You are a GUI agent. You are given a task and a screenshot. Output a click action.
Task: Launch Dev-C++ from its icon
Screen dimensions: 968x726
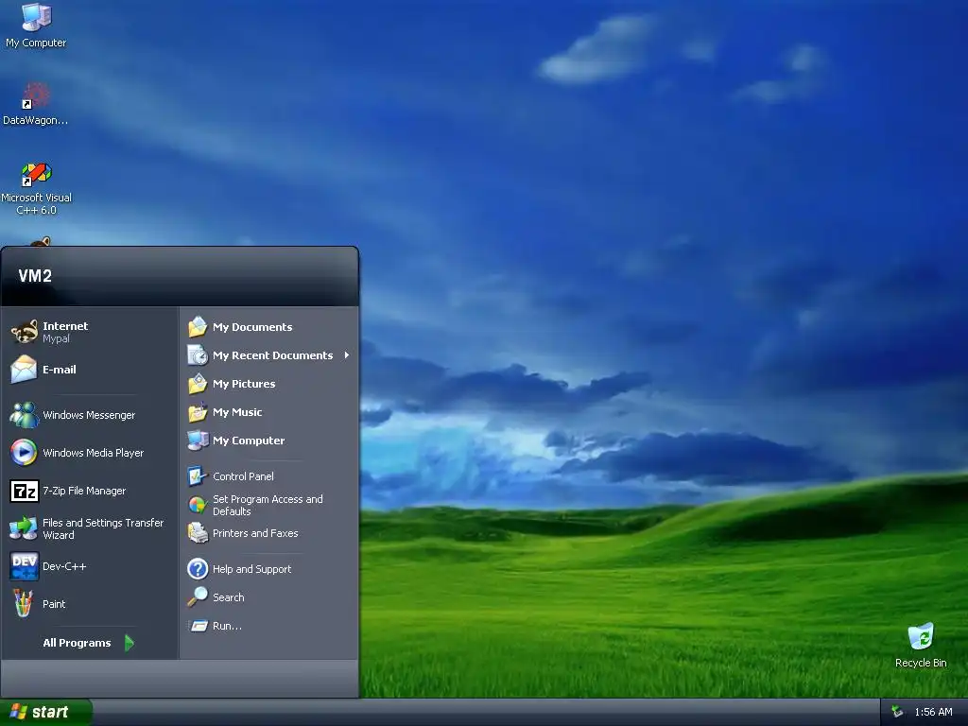(x=24, y=566)
